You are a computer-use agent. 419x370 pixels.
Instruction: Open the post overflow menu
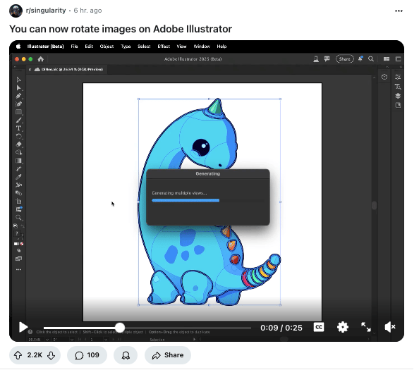[x=399, y=11]
